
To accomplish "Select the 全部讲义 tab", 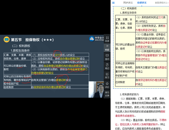I will [x=142, y=3].
